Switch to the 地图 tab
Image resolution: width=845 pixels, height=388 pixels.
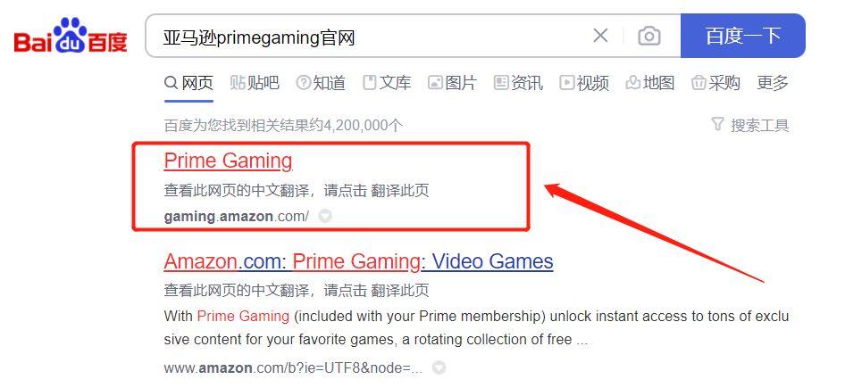coord(650,83)
